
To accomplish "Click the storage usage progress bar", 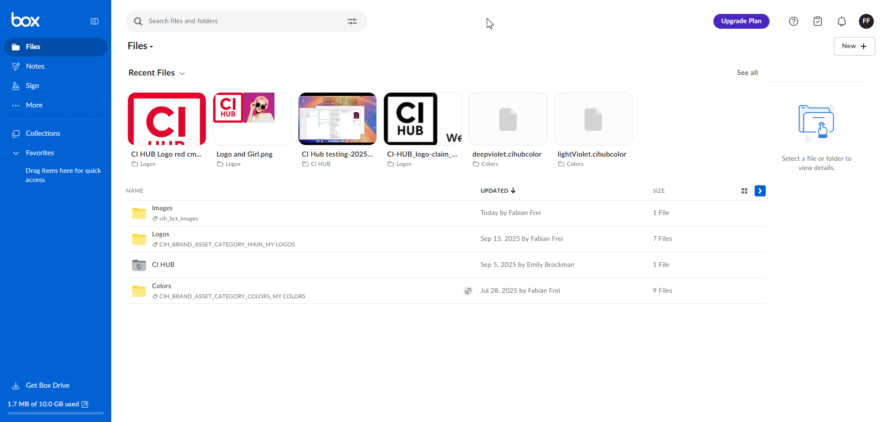I will (x=56, y=413).
